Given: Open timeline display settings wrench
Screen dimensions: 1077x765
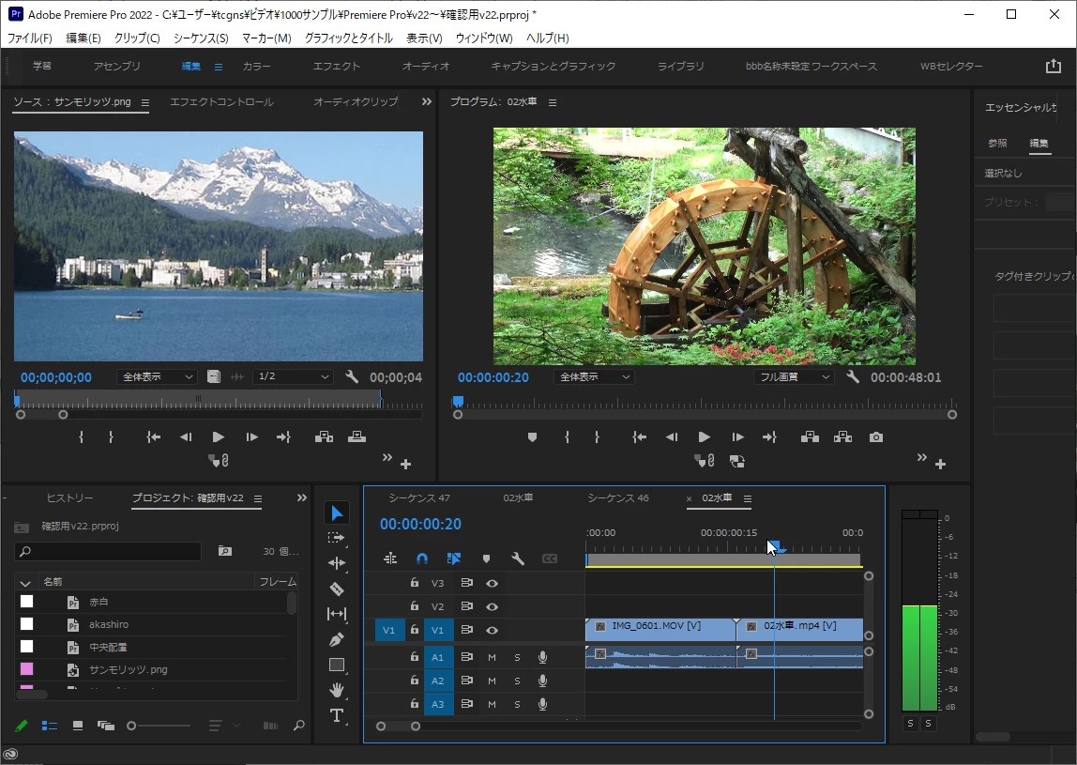Looking at the screenshot, I should [x=517, y=558].
